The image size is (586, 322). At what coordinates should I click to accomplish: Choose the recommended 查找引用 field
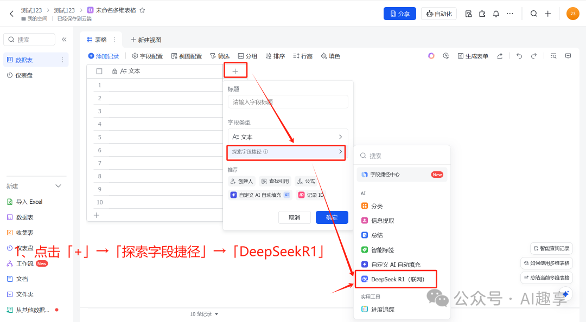pyautogui.click(x=275, y=181)
